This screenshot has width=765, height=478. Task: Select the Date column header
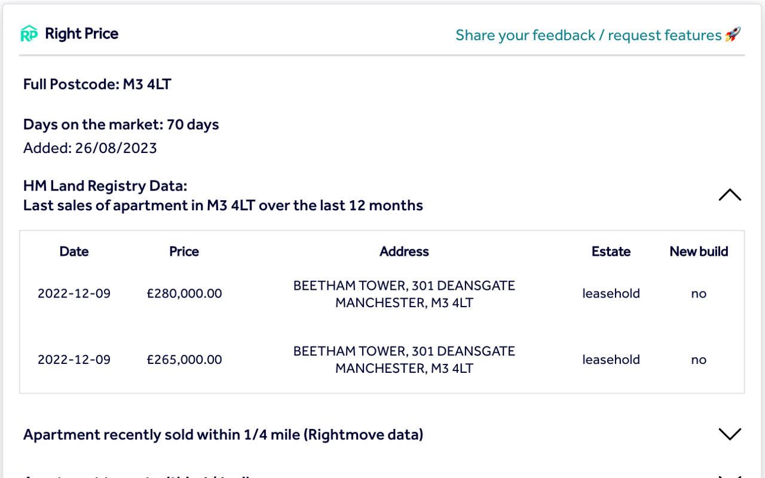74,252
